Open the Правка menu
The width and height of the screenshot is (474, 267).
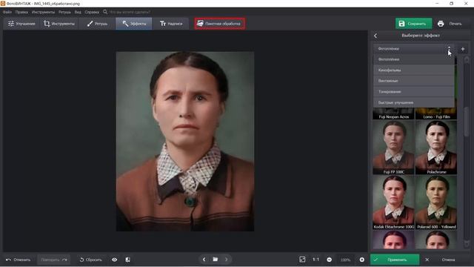click(x=21, y=12)
